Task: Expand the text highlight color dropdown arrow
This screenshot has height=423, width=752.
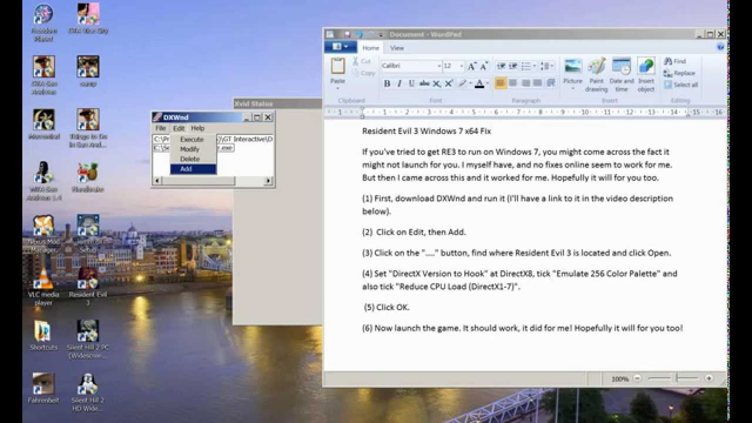Action: [x=470, y=83]
